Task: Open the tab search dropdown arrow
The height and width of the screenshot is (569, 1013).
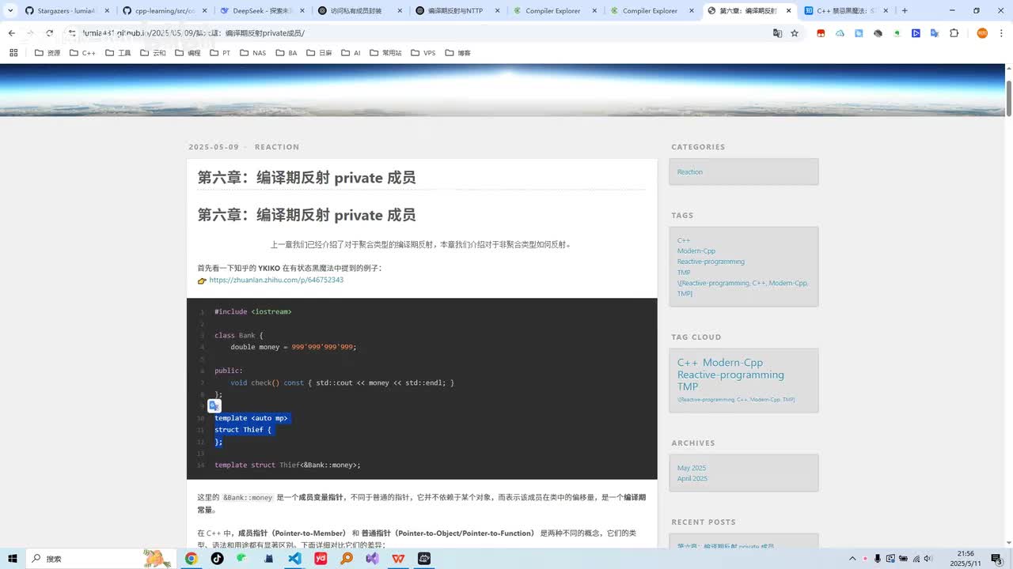Action: coord(10,11)
